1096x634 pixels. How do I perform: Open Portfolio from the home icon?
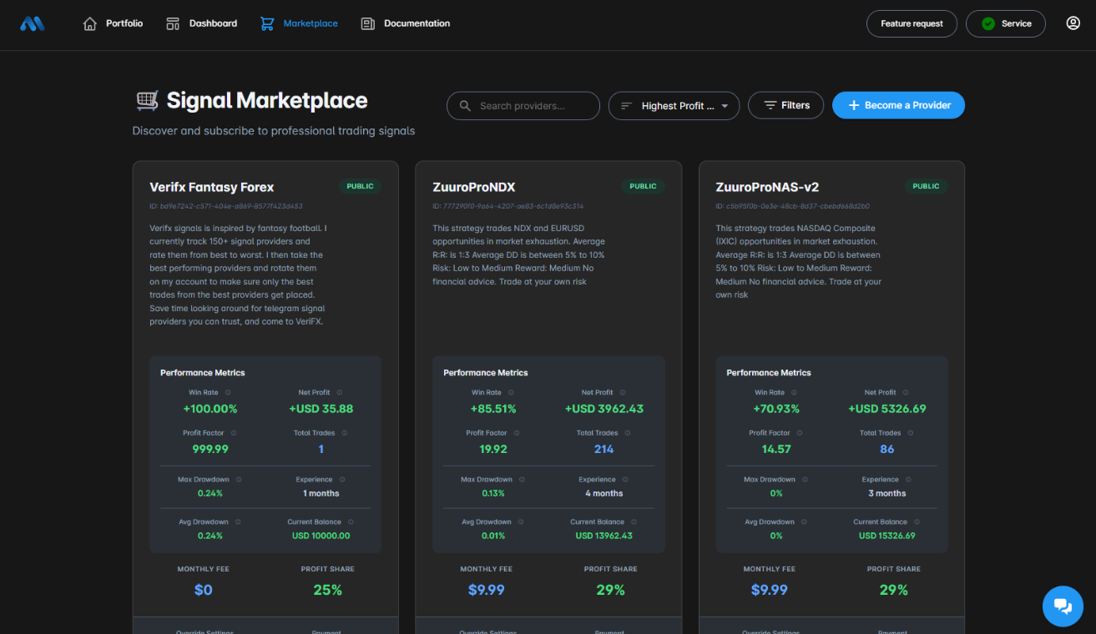pos(90,23)
